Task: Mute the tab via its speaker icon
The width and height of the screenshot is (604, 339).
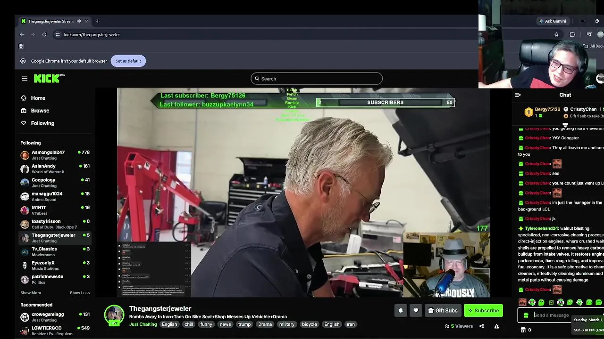Action: tap(79, 21)
